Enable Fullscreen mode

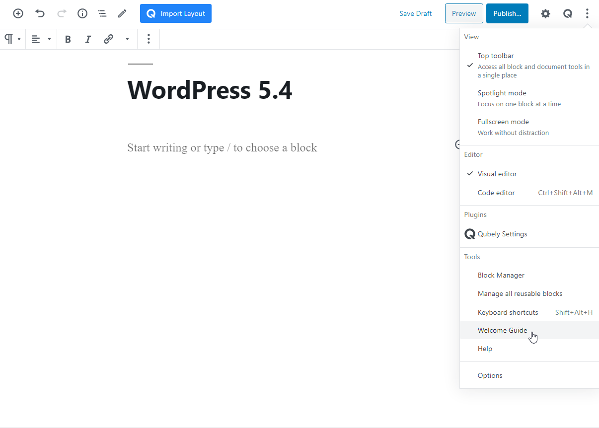coord(529,127)
